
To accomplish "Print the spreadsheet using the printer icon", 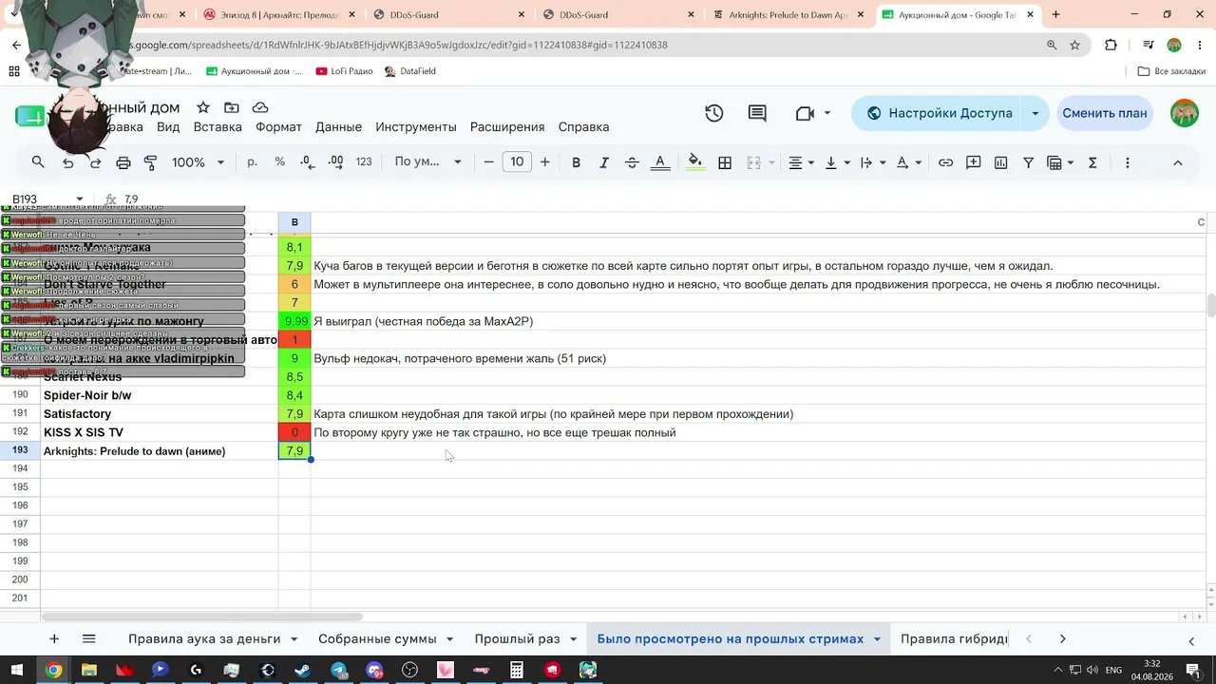I will pos(123,162).
